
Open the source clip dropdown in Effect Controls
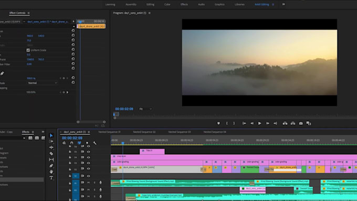point(24,22)
